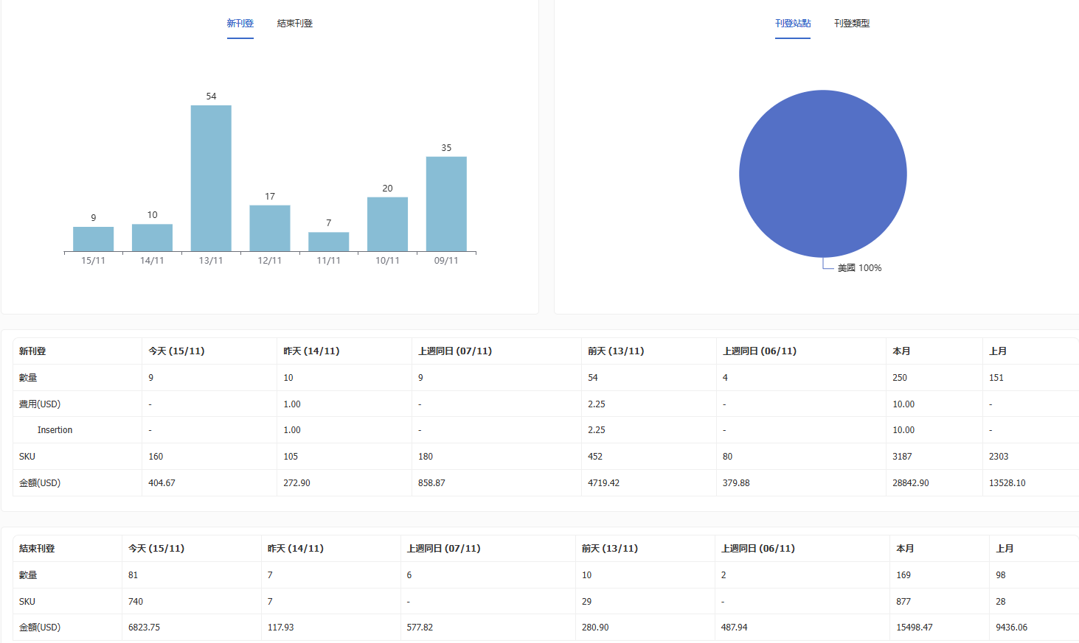Click the 上月 column header in 新刊登 table
The width and height of the screenshot is (1079, 643).
[997, 351]
